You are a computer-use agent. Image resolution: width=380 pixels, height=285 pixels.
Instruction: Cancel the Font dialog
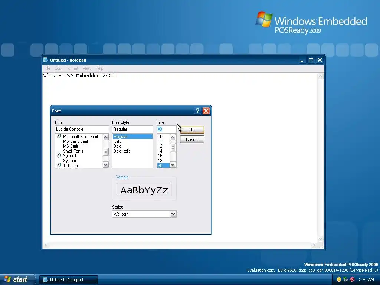tap(192, 140)
